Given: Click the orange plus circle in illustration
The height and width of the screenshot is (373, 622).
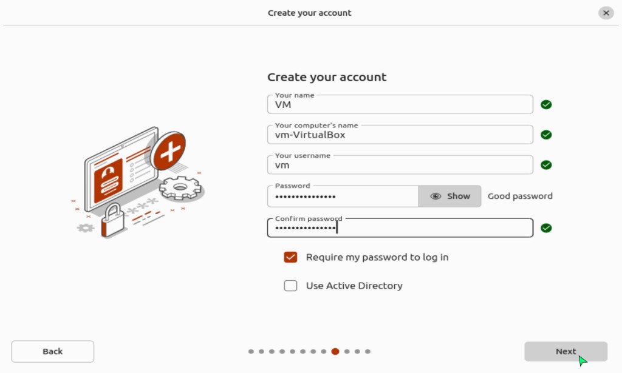Looking at the screenshot, I should (x=168, y=152).
